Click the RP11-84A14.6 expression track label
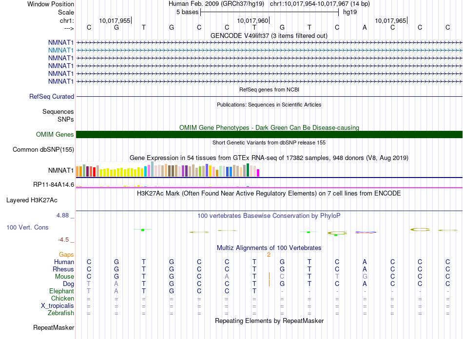Viewport: 463px width, 339px height. pos(54,184)
